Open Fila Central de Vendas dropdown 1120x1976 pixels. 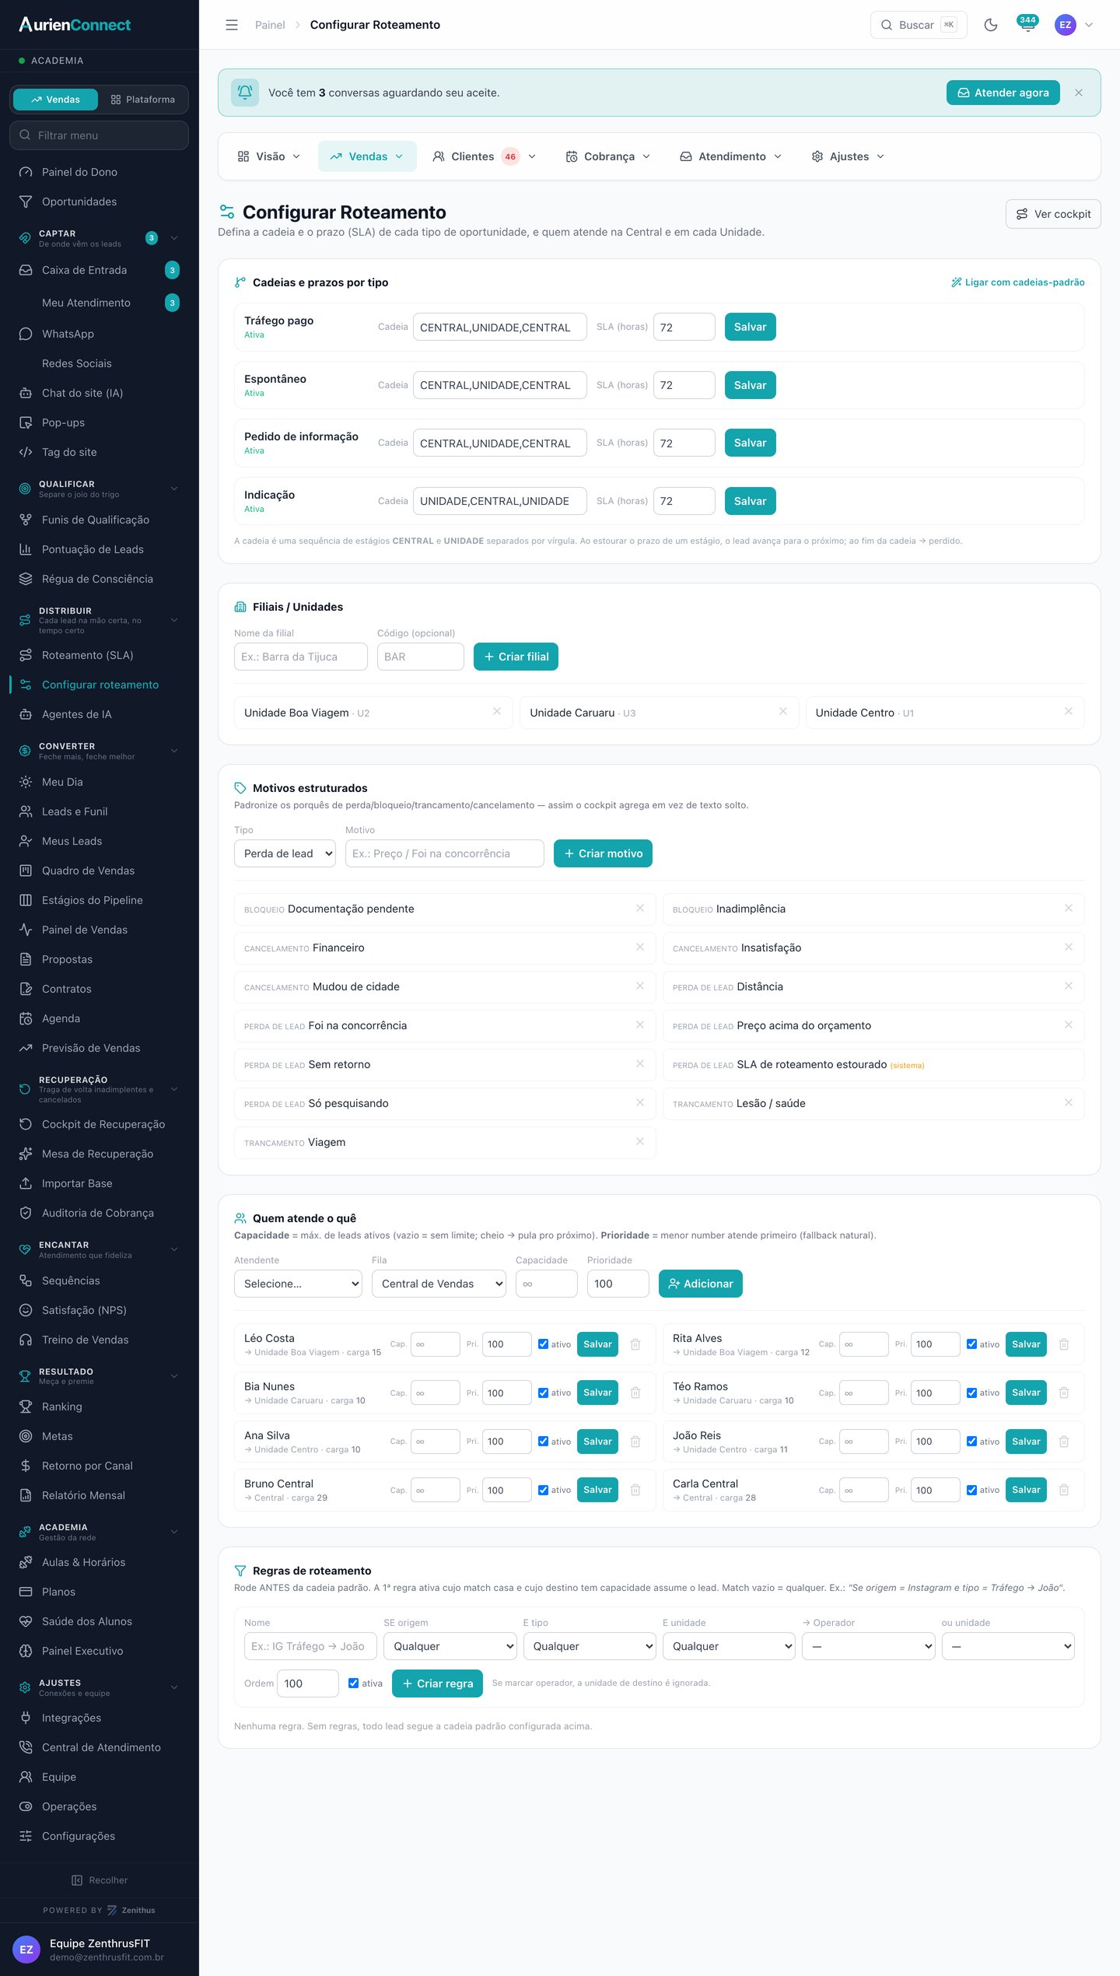(x=439, y=1284)
